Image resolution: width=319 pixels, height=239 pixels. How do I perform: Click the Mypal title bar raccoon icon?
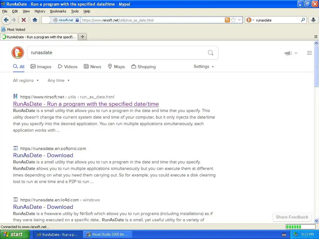(x=3, y=4)
